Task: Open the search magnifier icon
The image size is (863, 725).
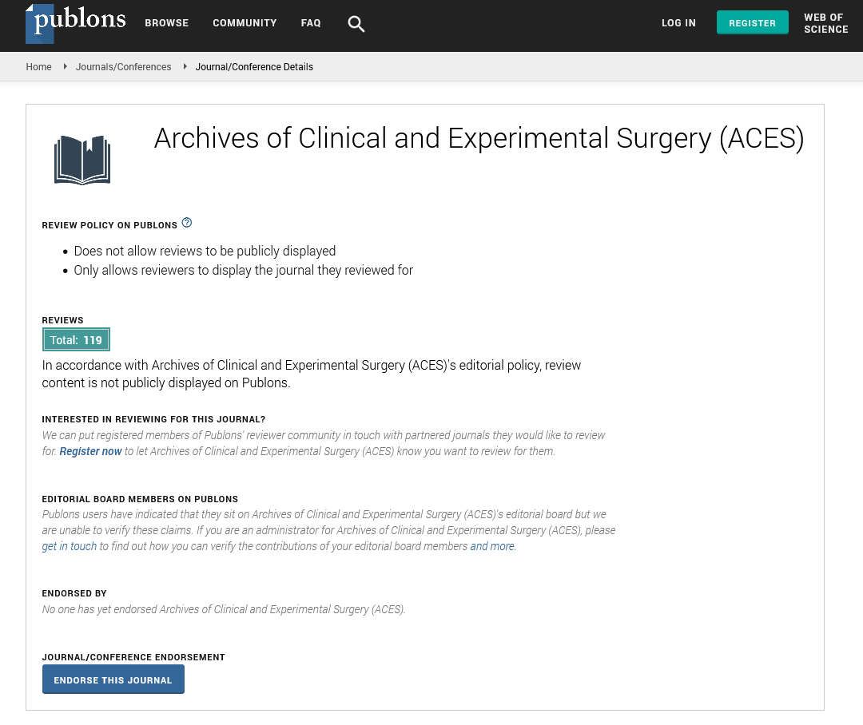Action: [356, 24]
